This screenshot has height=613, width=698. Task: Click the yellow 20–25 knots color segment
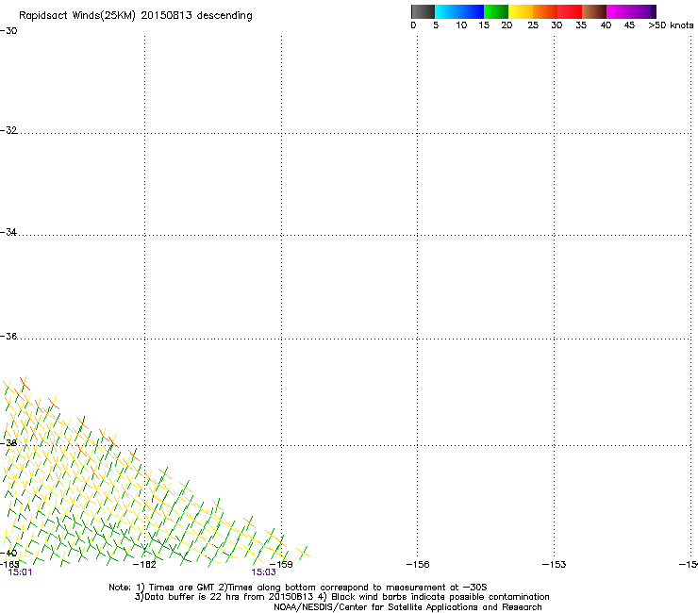[x=521, y=11]
